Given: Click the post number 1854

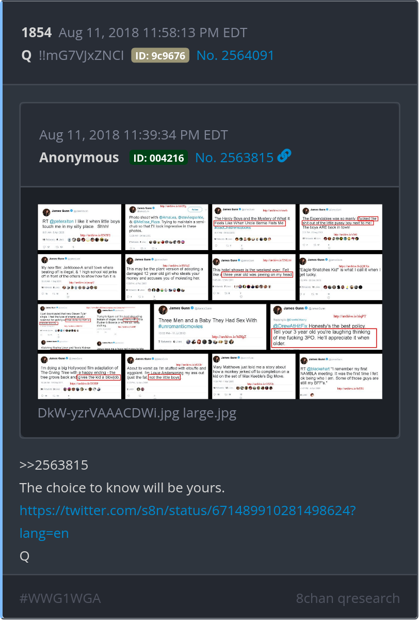Looking at the screenshot, I should (x=37, y=33).
